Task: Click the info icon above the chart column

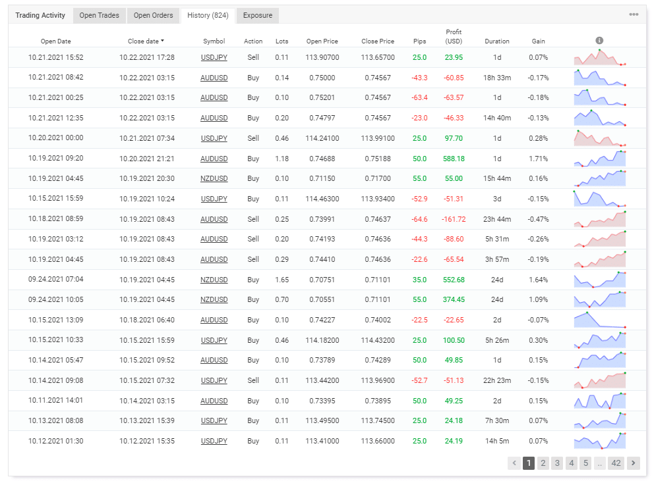Action: (599, 40)
